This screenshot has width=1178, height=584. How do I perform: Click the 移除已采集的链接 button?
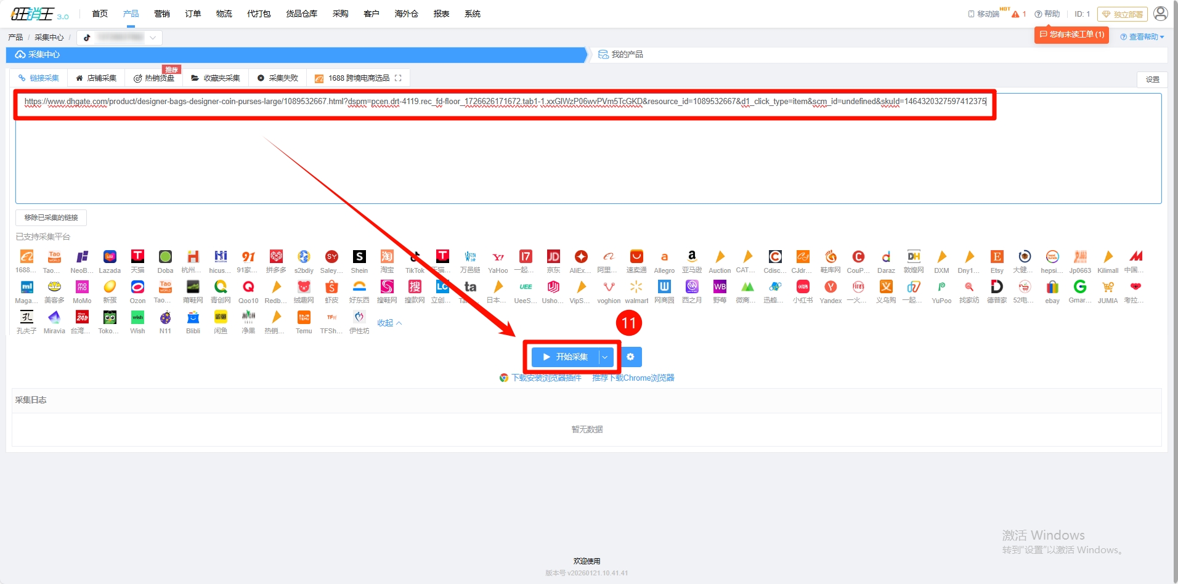(x=51, y=217)
